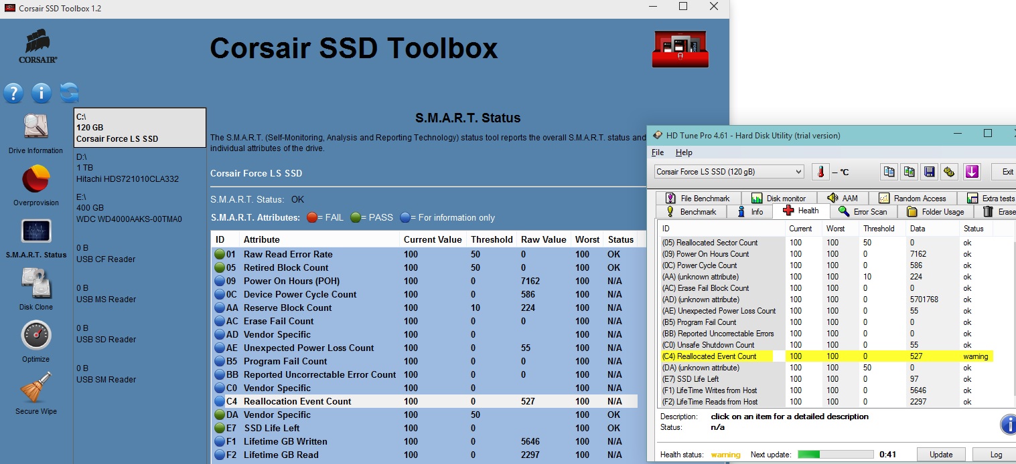Click the Data column header in HD Tune

[918, 228]
